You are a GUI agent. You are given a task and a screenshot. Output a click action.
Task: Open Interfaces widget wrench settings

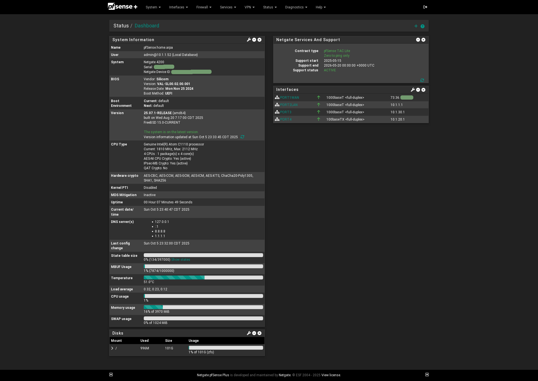coord(412,90)
